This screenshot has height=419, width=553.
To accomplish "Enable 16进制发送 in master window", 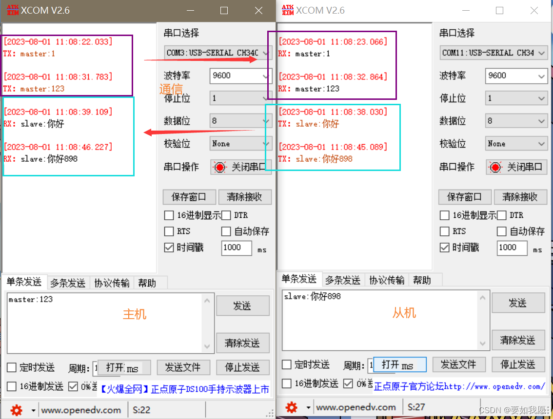I will (12, 386).
